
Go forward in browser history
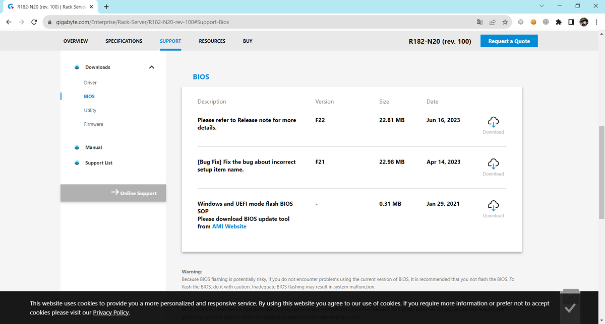pos(21,22)
